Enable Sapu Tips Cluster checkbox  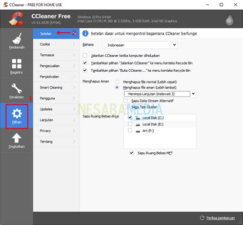coord(126,107)
